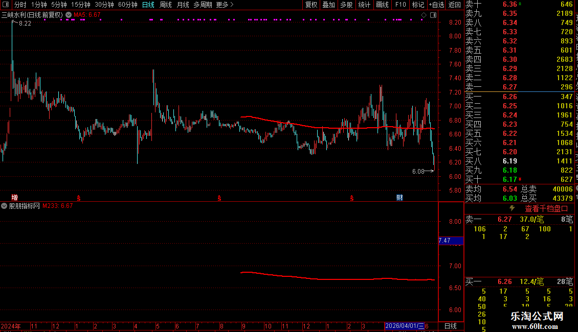Select the 买十 6.17 order row

519,179
